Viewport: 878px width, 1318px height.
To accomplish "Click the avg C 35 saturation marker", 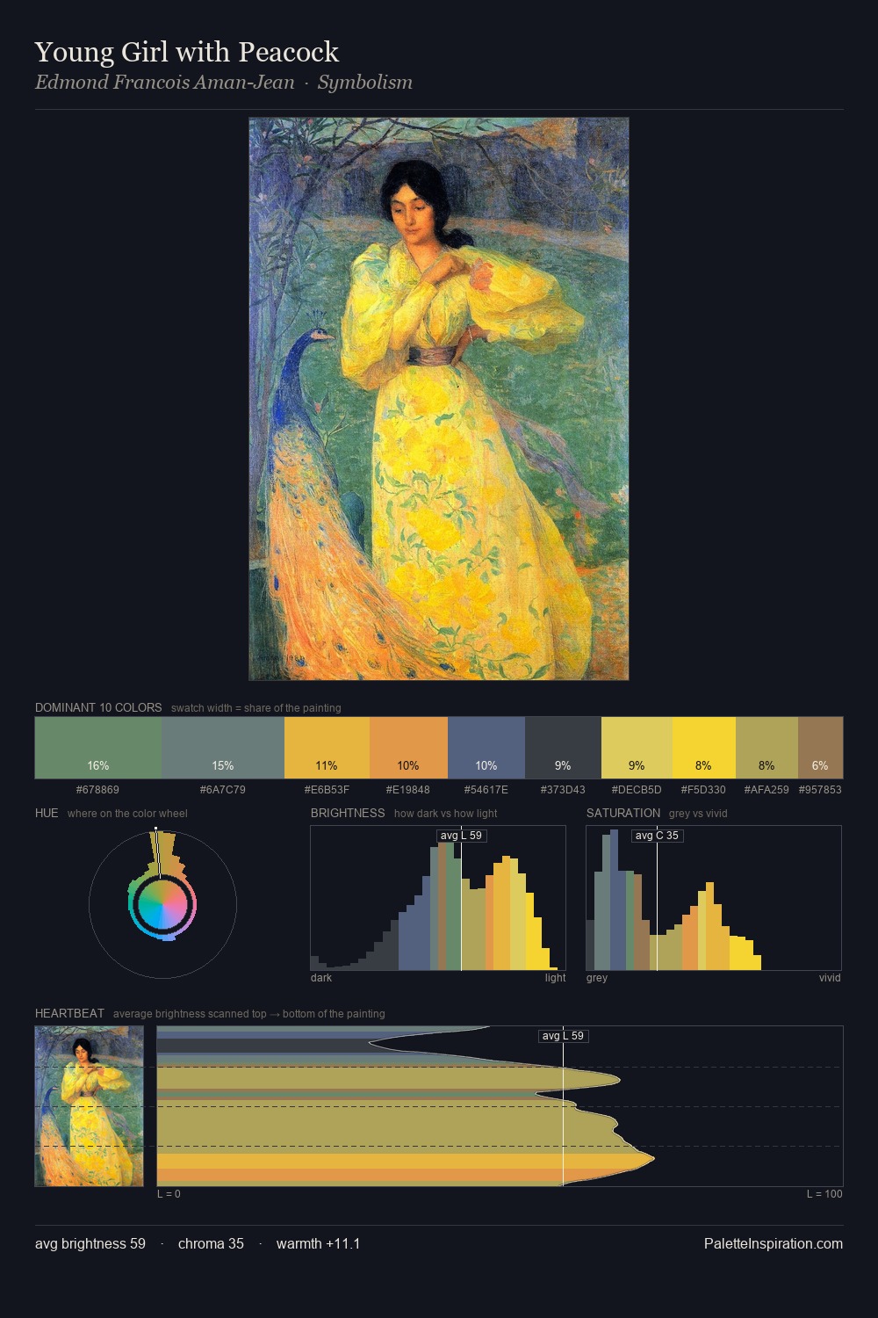I will 657,836.
